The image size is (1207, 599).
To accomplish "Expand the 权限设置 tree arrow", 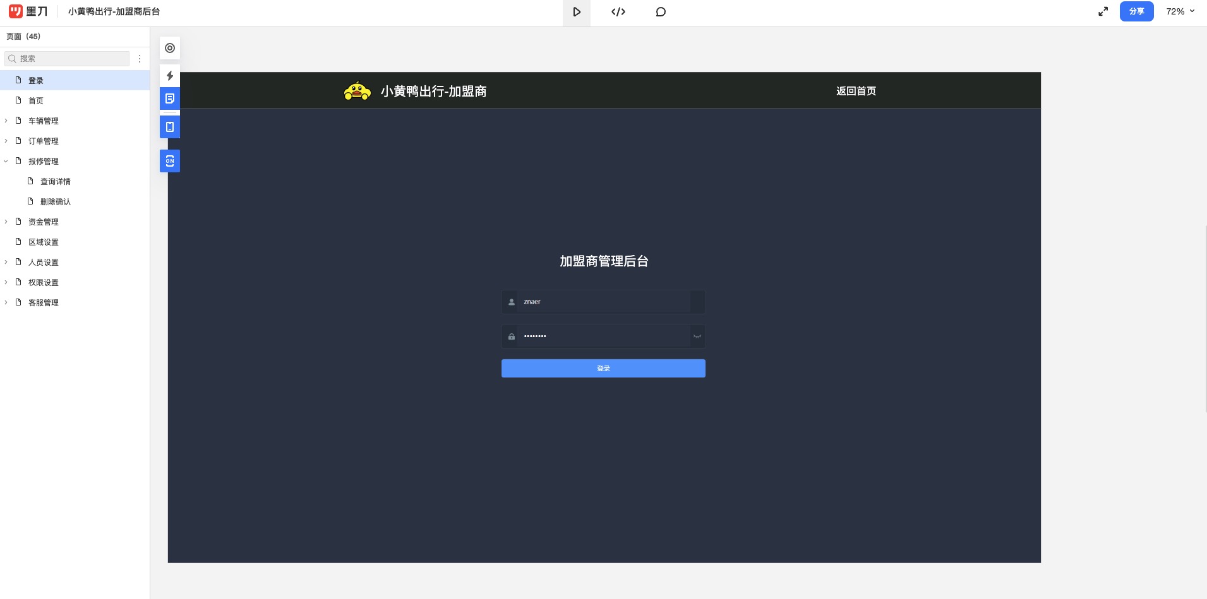I will pos(6,282).
